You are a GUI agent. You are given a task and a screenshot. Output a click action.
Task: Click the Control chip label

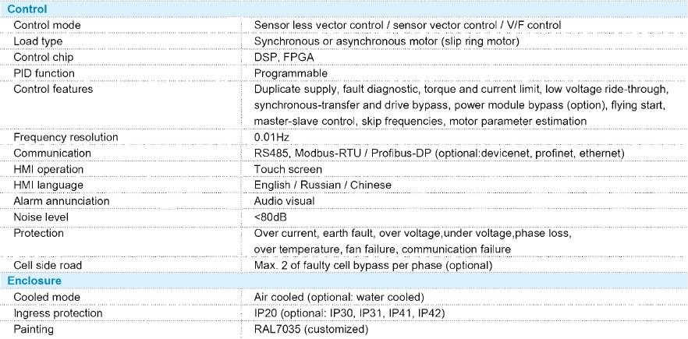pos(43,57)
